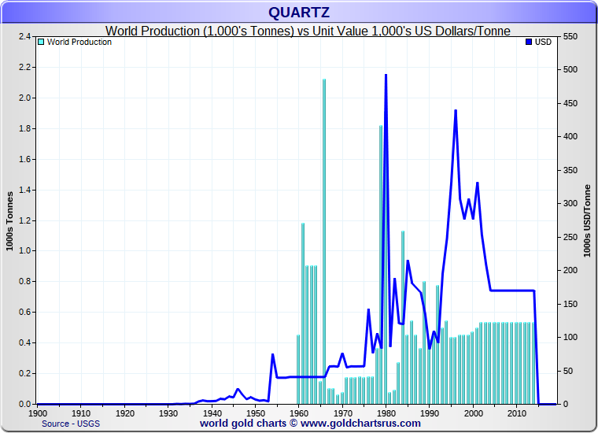
Task: Click the QUARTZ chart title
Action: [299, 13]
